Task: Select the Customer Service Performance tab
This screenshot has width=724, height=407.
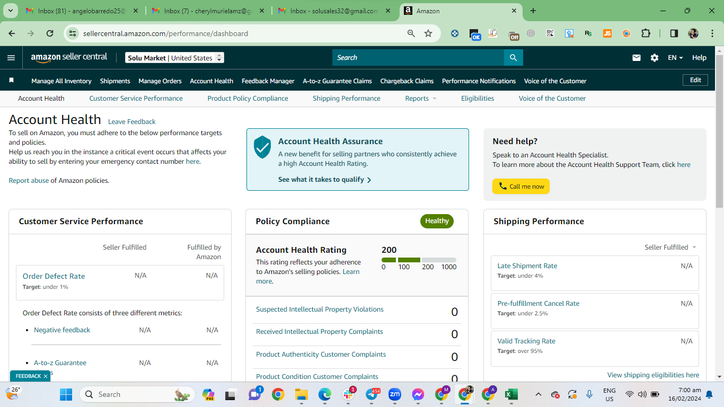Action: click(x=136, y=99)
